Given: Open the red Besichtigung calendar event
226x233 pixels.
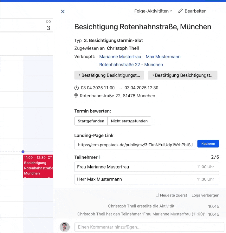Looking at the screenshot, I should tap(38, 166).
